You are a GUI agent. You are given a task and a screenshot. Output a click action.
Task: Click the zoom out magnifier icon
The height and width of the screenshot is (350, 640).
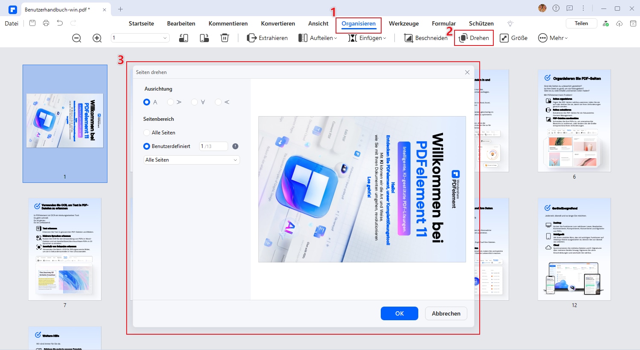[x=77, y=38]
